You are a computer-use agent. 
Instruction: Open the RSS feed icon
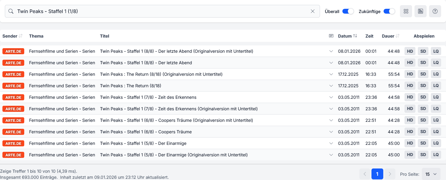pos(421,11)
